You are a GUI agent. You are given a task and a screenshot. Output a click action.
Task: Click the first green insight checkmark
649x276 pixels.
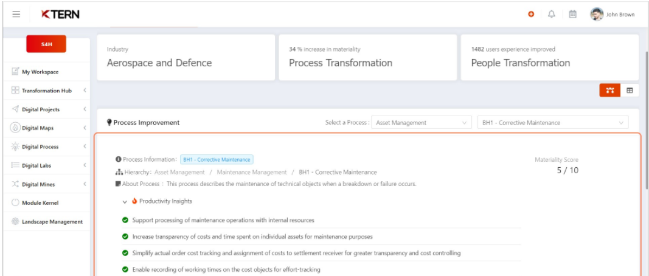[x=125, y=219]
